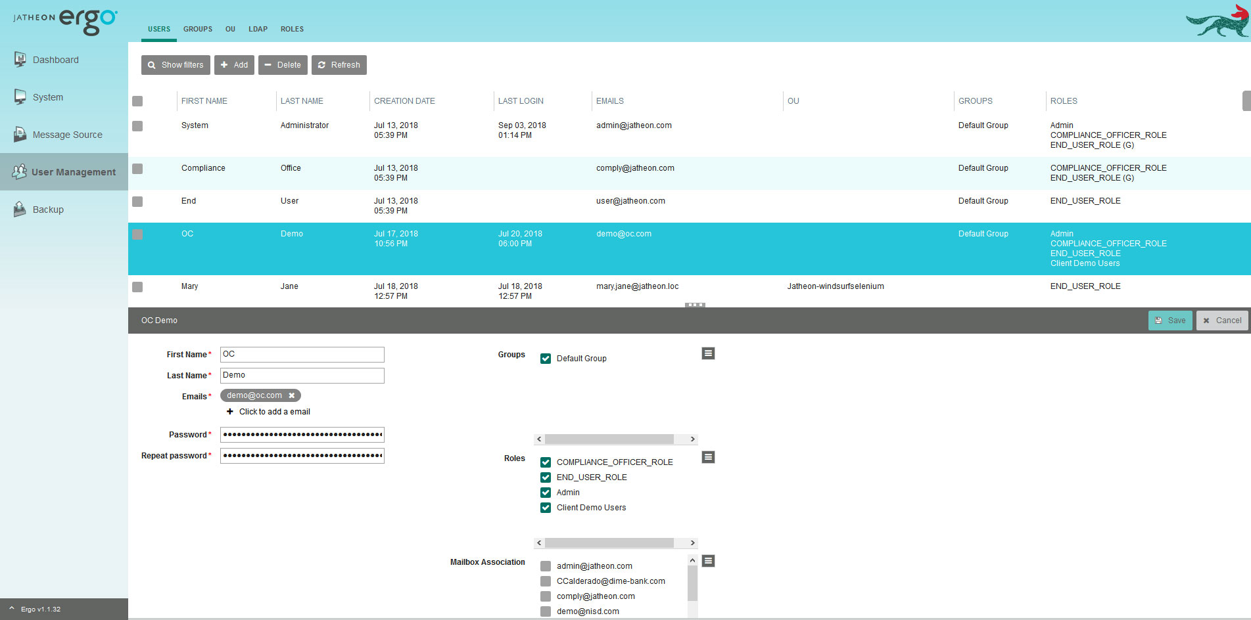The width and height of the screenshot is (1251, 620).
Task: Switch to the USERS tab
Action: (159, 29)
